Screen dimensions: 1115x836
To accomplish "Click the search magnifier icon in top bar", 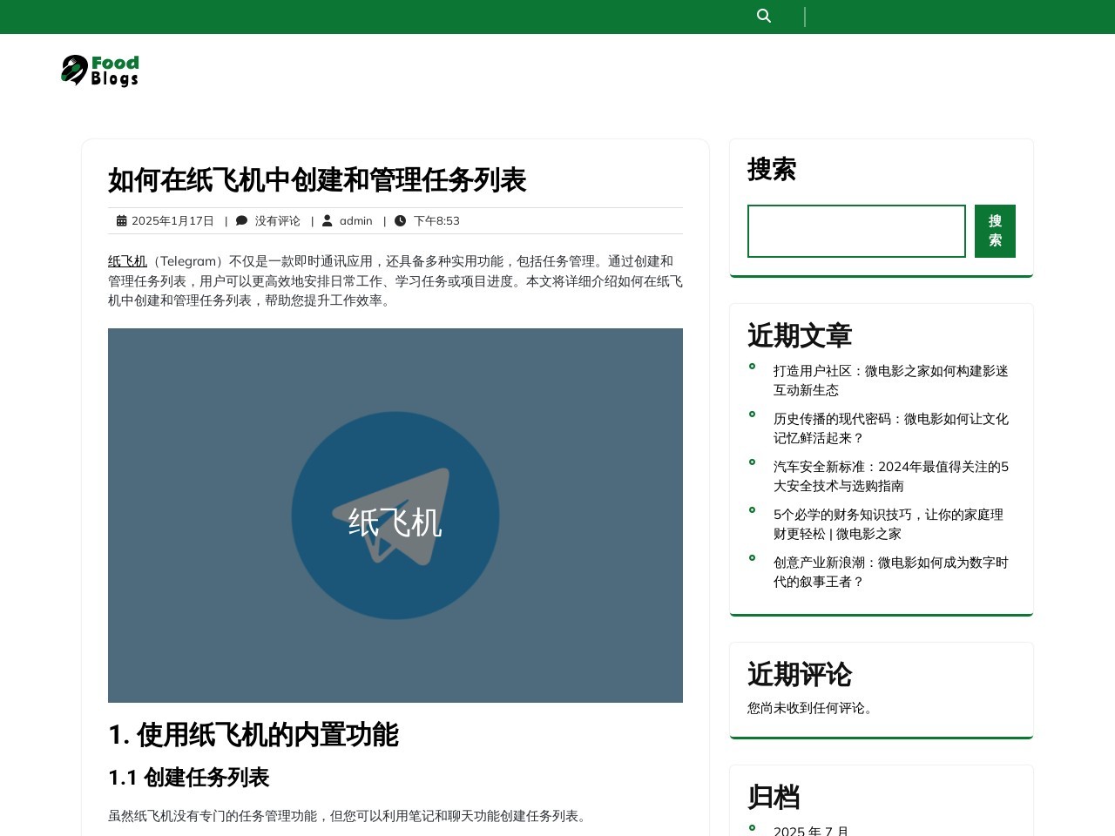I will click(x=764, y=16).
